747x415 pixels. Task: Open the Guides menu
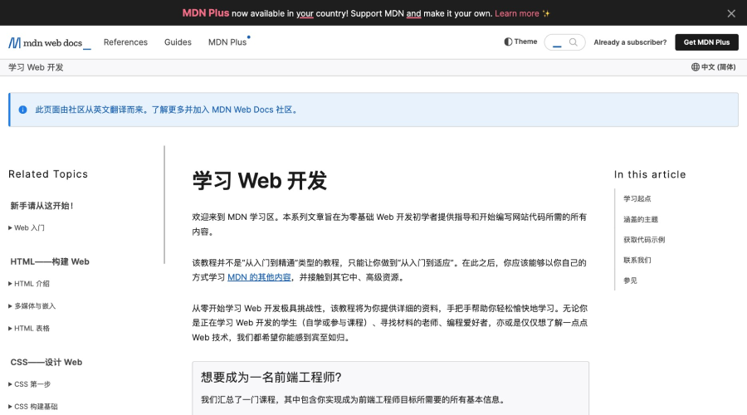tap(178, 42)
